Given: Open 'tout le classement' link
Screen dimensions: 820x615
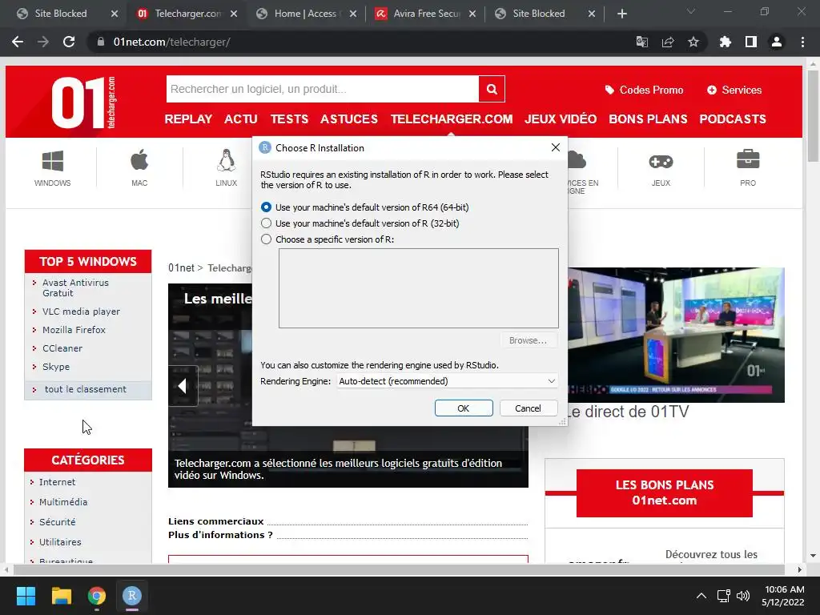Looking at the screenshot, I should pyautogui.click(x=85, y=390).
